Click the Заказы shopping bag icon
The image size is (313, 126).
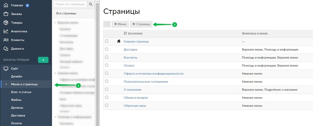point(6,14)
